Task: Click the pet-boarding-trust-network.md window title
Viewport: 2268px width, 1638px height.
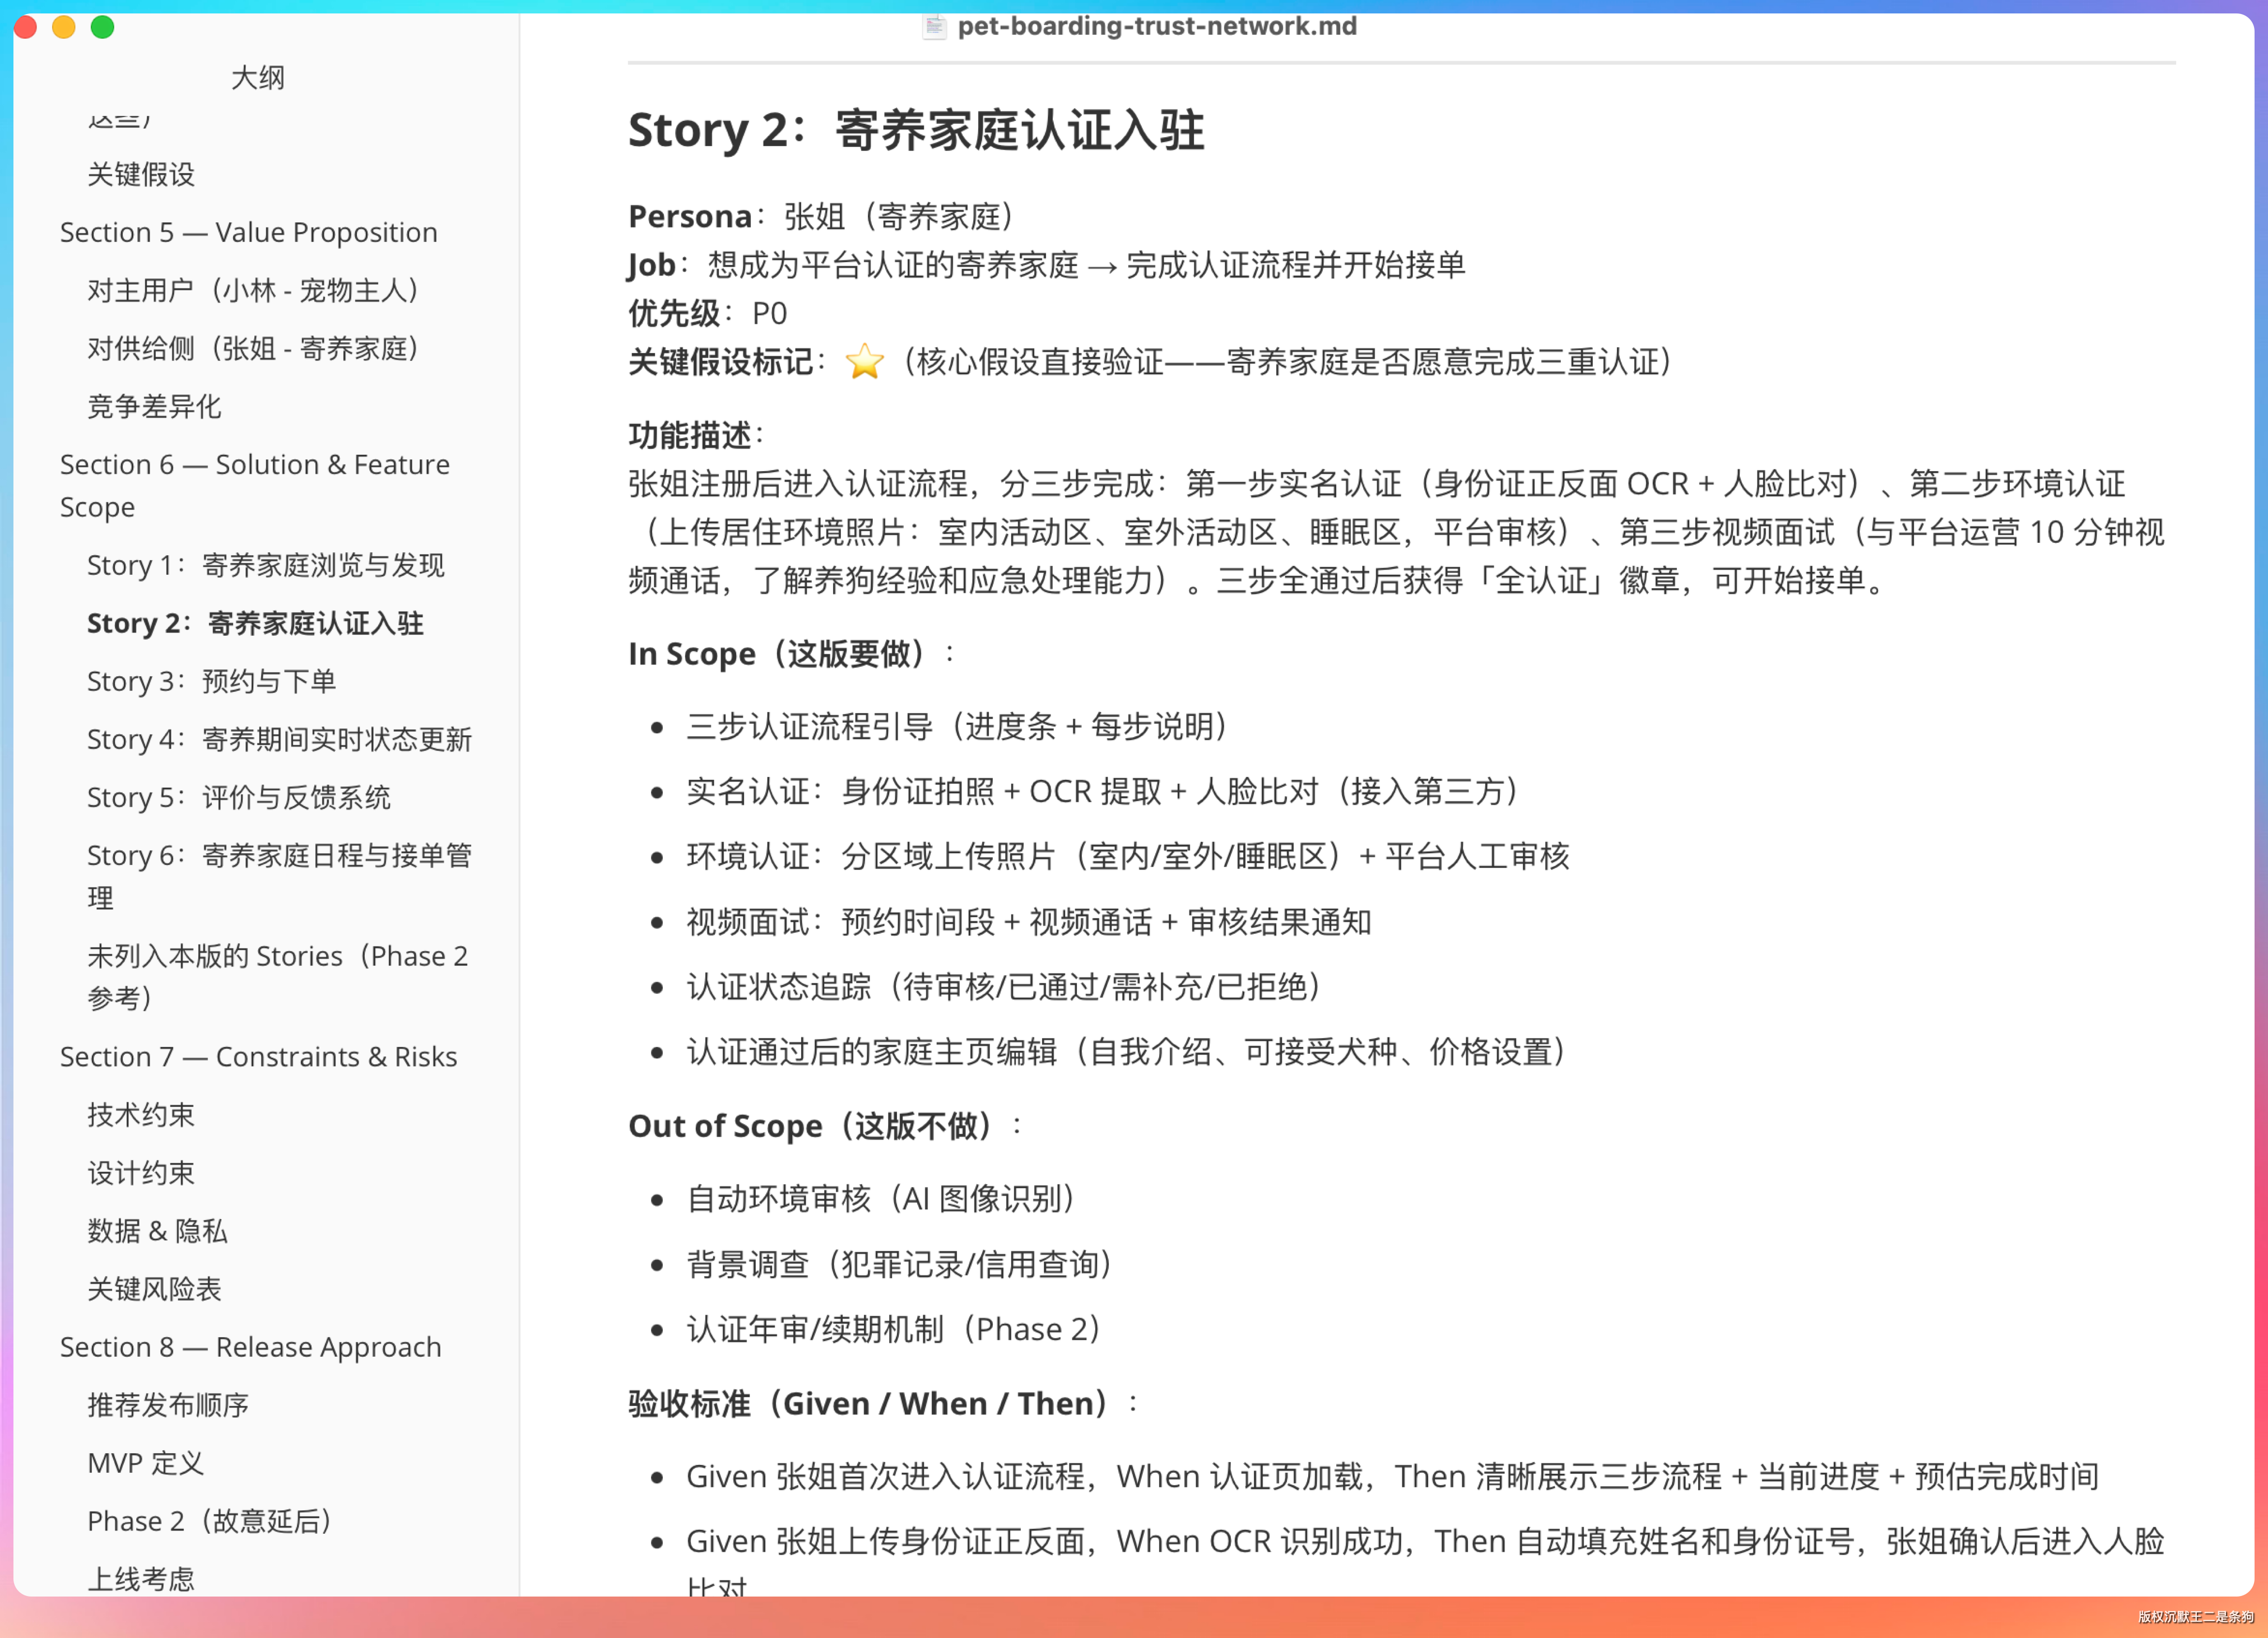Action: 1157,26
